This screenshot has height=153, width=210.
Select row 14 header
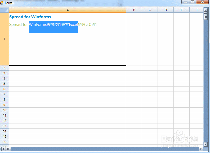click(x=5, y=131)
